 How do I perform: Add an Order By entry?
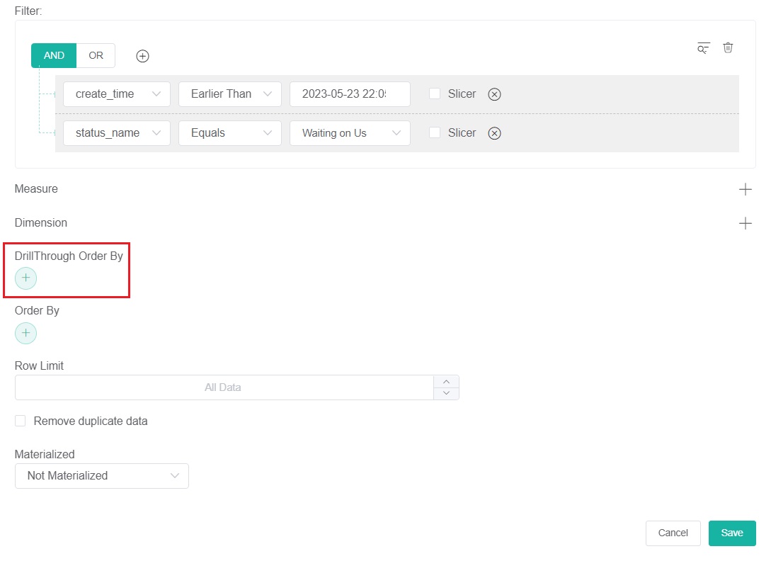tap(25, 333)
